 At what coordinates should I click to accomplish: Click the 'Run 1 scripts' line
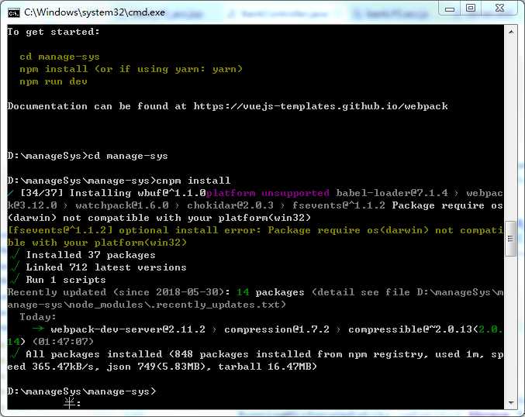coord(66,280)
